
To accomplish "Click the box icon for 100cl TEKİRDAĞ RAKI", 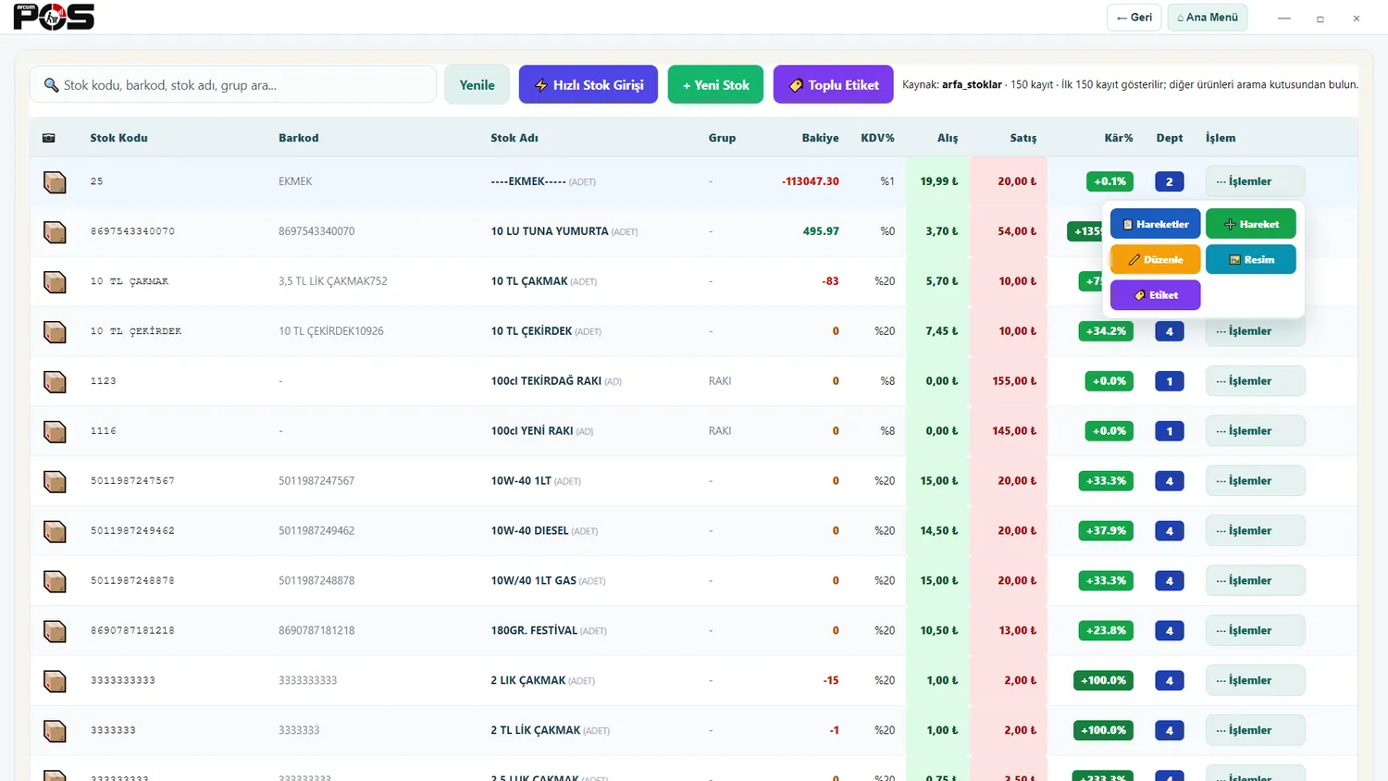I will point(55,381).
